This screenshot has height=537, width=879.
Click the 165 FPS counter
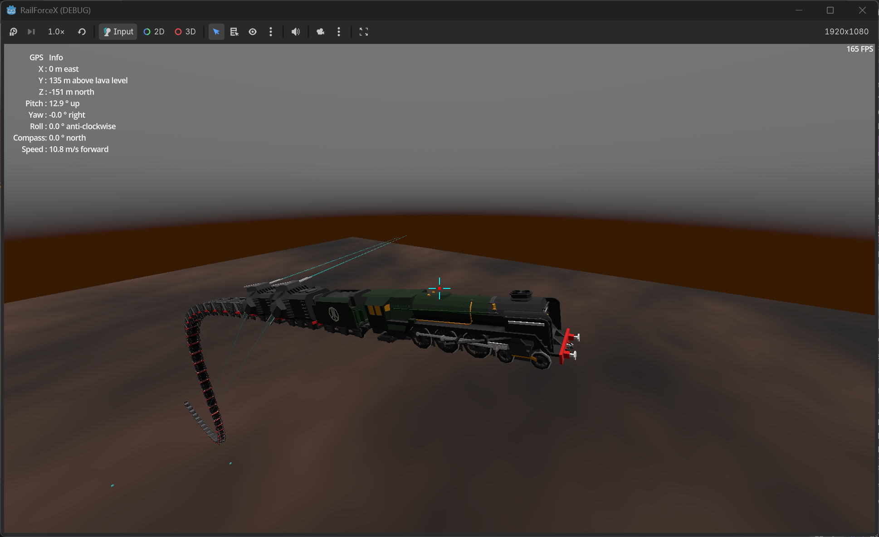point(859,49)
